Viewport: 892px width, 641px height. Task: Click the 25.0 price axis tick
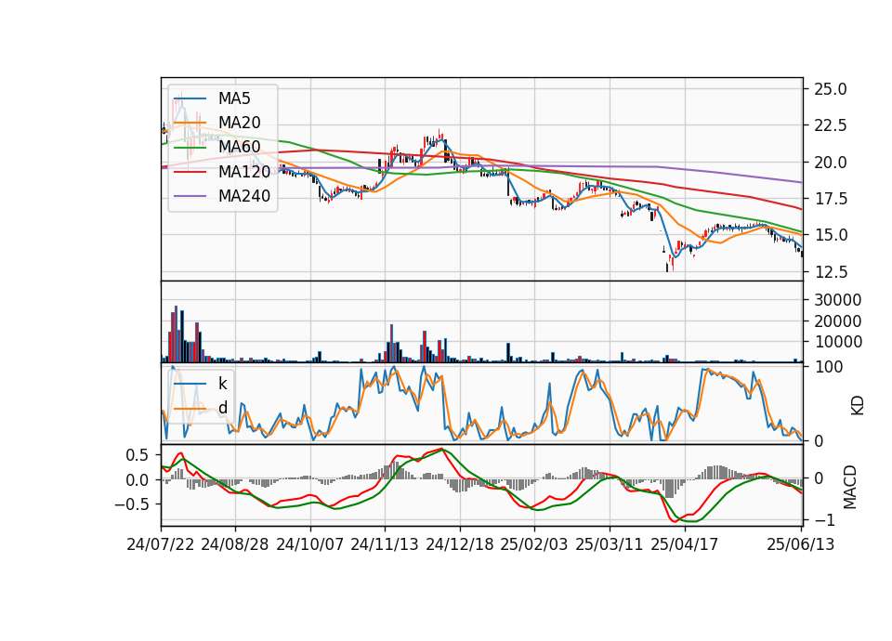click(831, 89)
